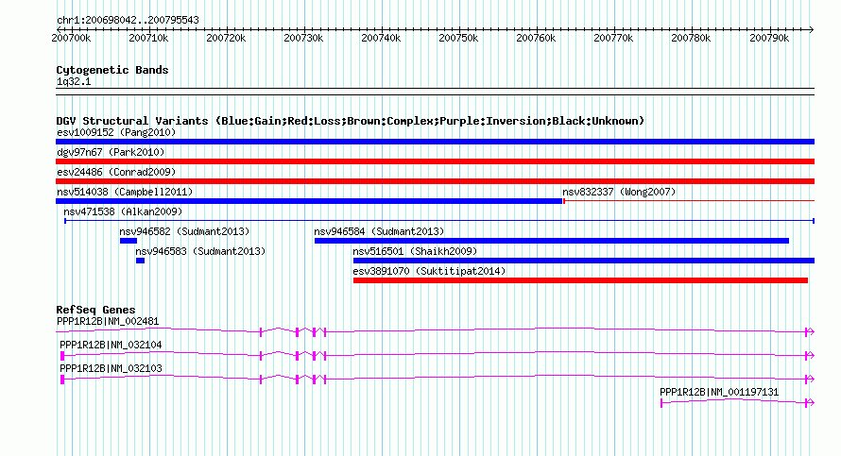Select the 200740k ruler position
Image resolution: width=841 pixels, height=456 pixels.
pyautogui.click(x=381, y=38)
